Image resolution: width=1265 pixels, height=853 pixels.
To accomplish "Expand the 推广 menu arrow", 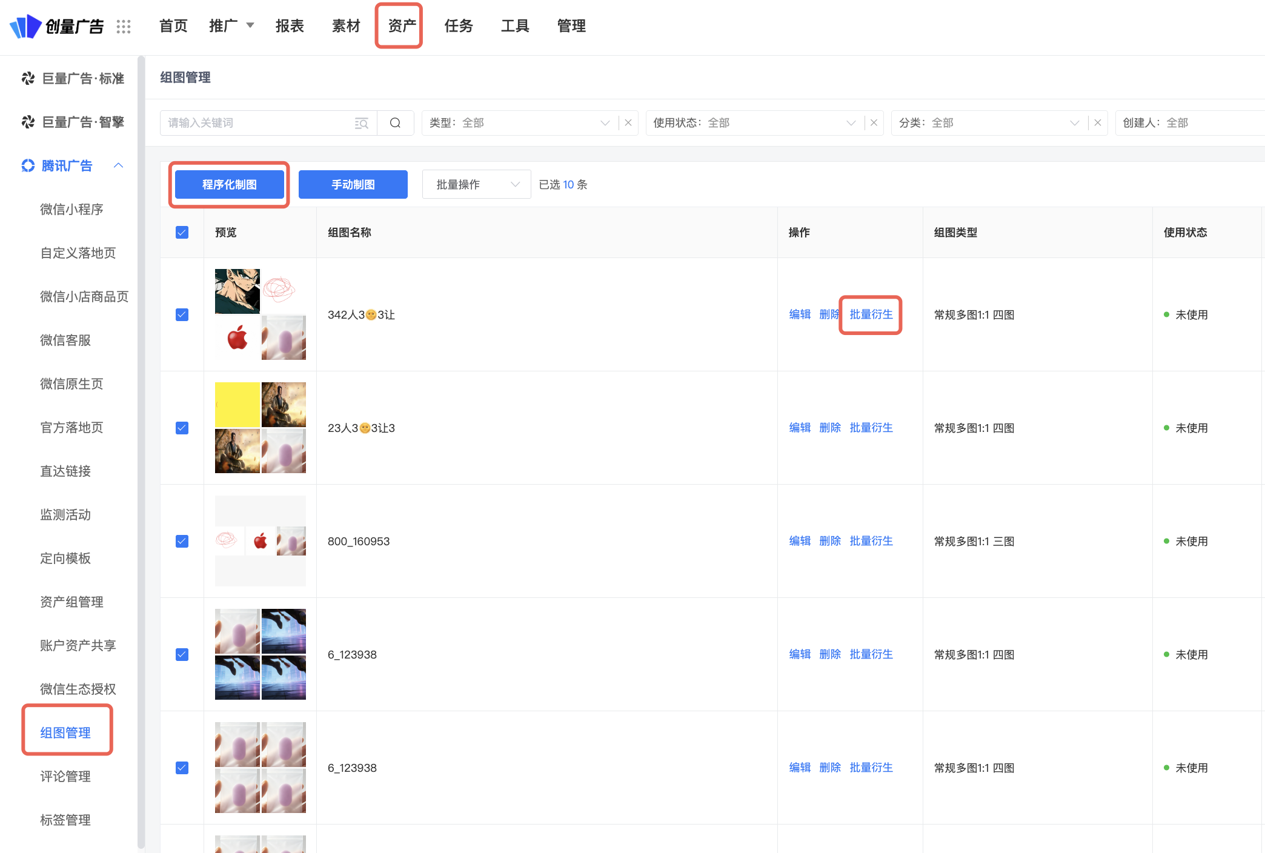I will [250, 25].
